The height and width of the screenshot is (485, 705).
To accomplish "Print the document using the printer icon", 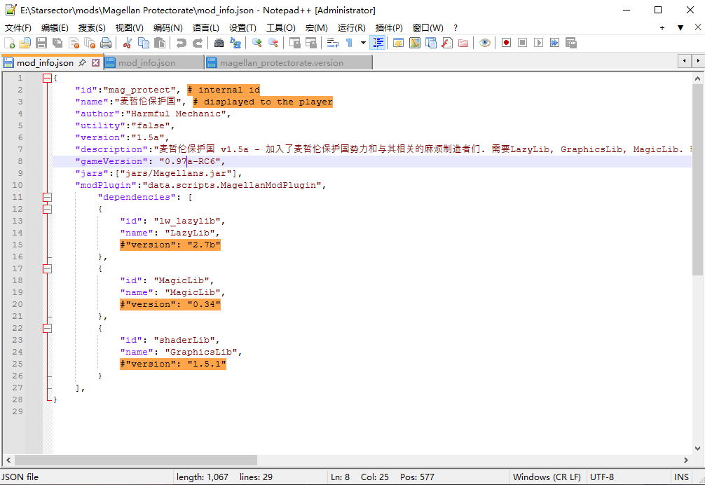I will click(x=106, y=43).
